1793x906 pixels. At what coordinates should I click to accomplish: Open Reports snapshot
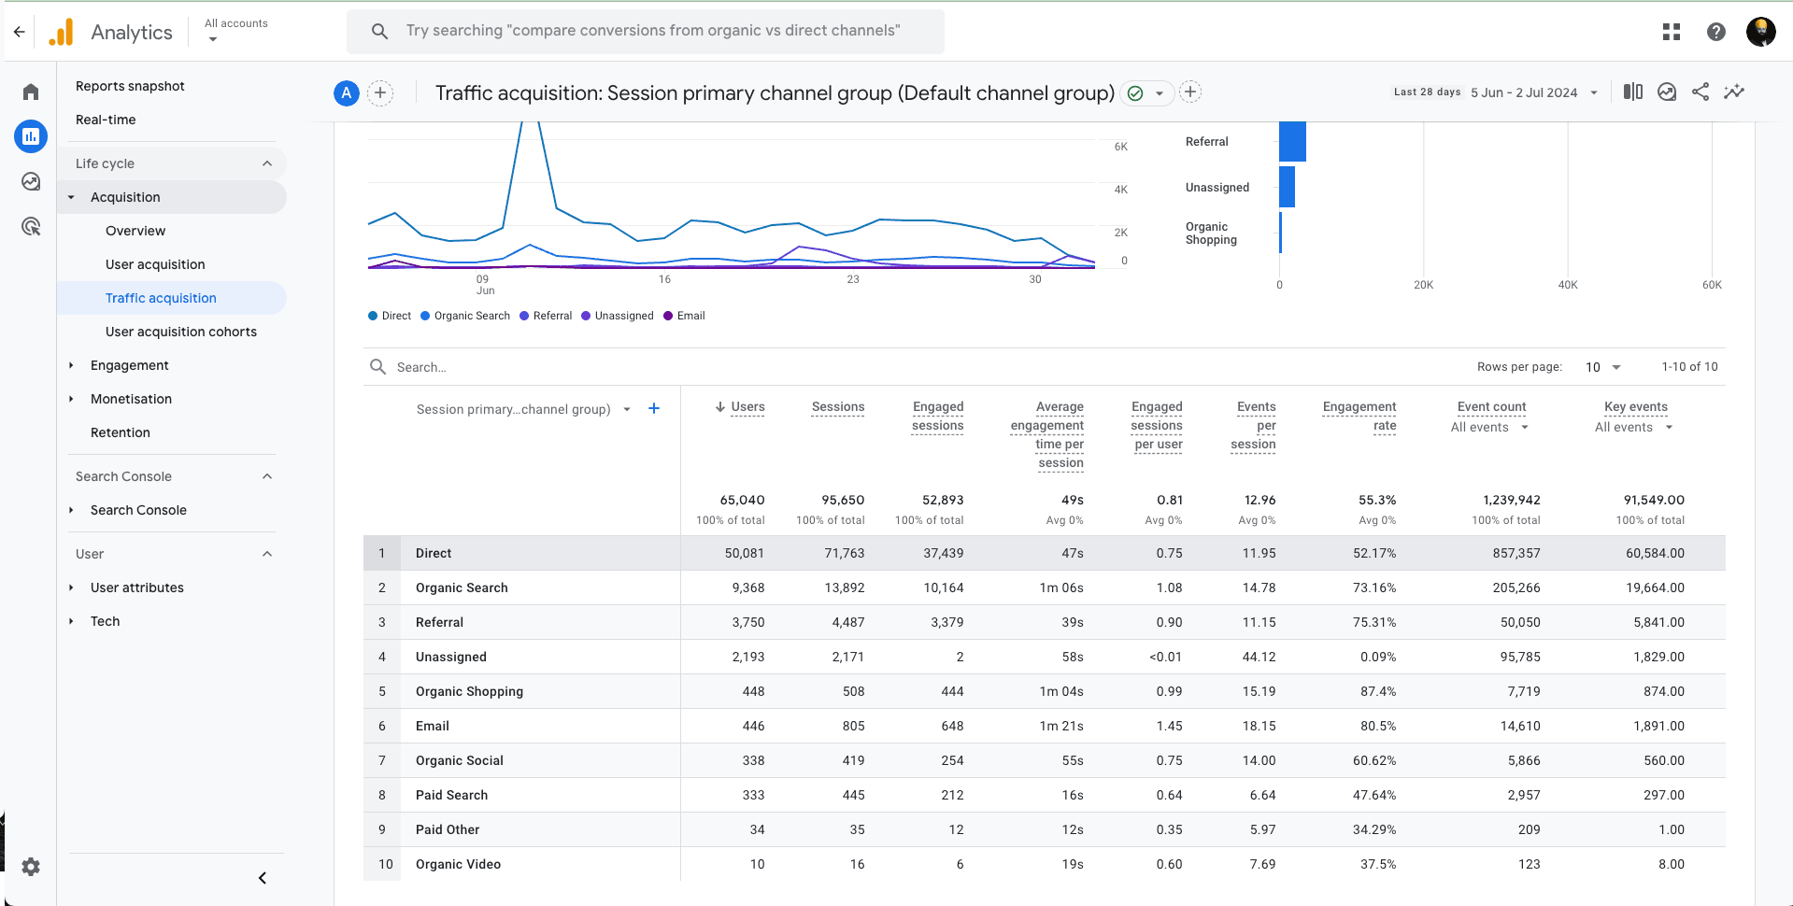pos(130,86)
